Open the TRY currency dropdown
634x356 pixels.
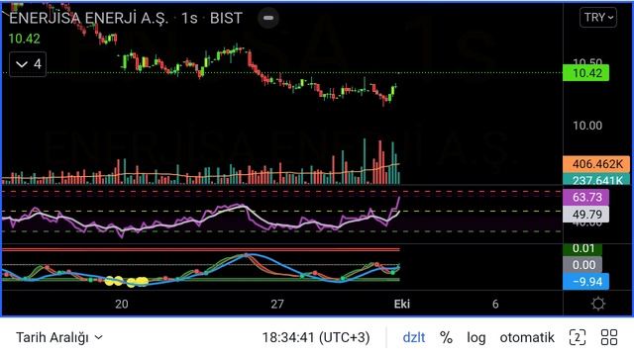[x=598, y=18]
